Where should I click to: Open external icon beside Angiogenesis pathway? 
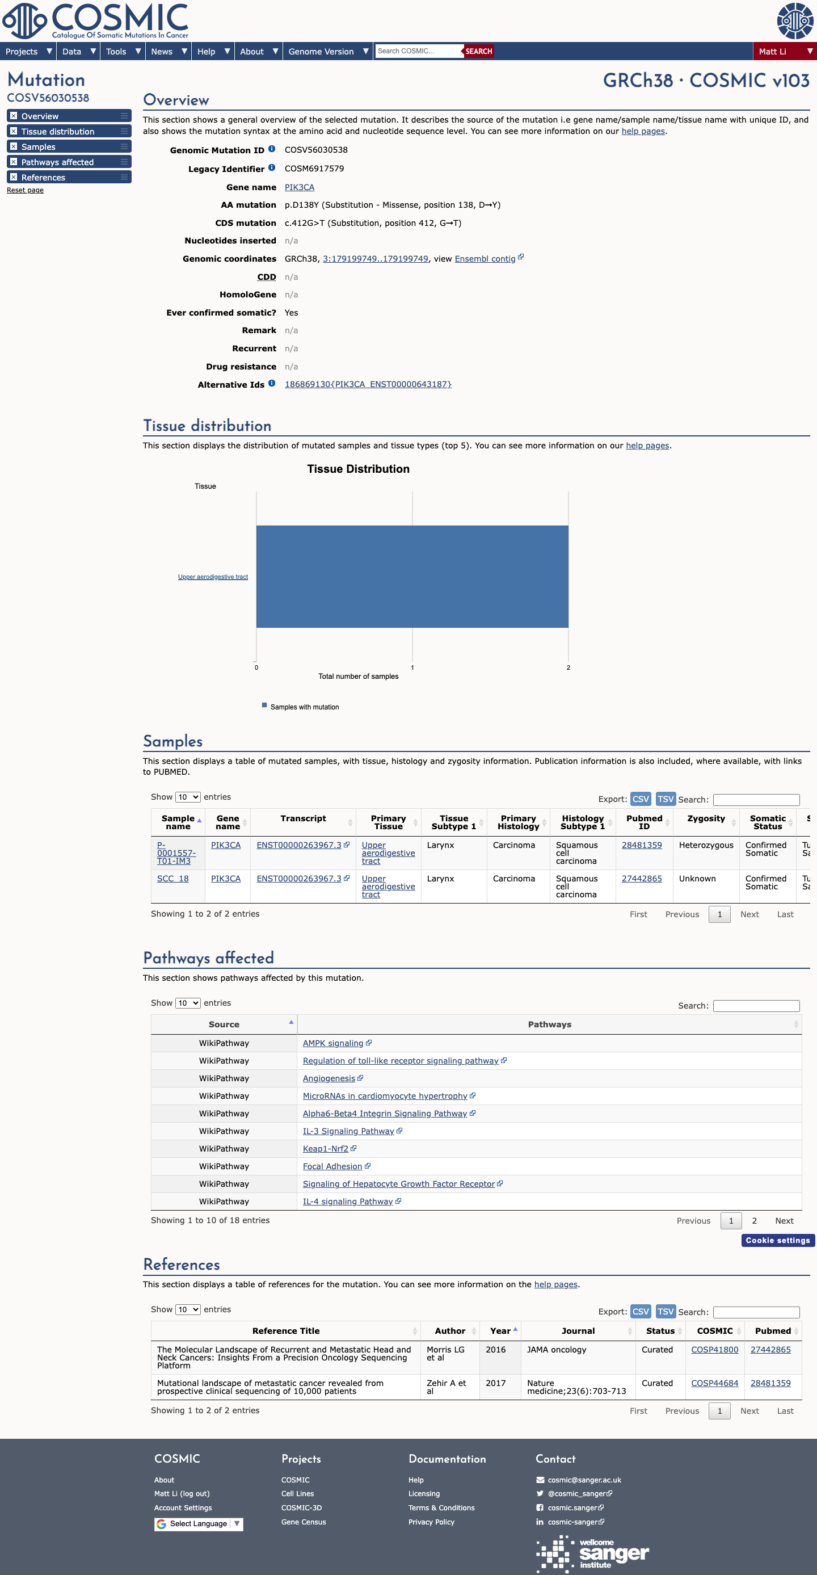pos(360,1078)
